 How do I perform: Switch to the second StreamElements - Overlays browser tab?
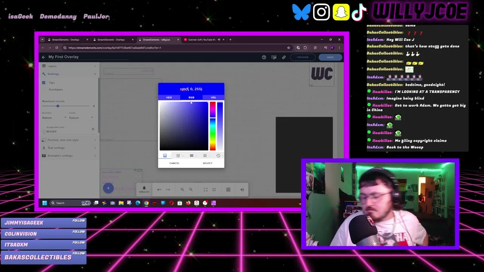[x=113, y=40]
